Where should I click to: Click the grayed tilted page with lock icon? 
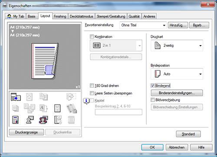point(72,108)
